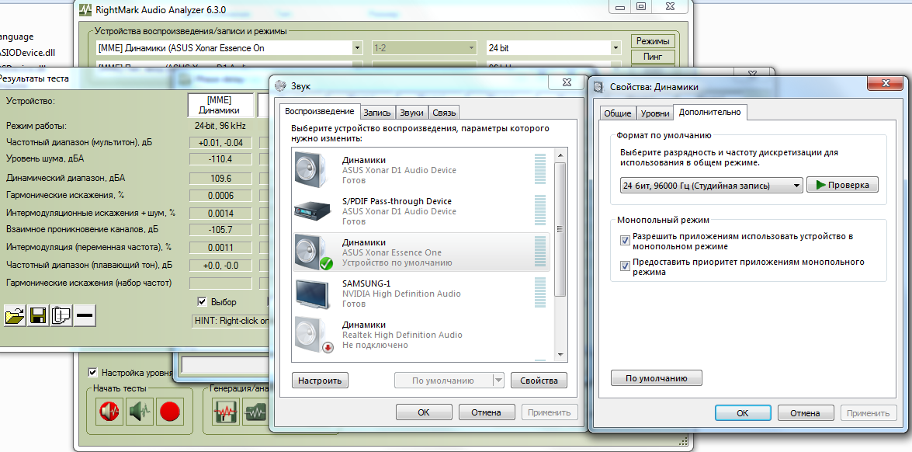Click OK in the Звук dialog

click(x=424, y=412)
